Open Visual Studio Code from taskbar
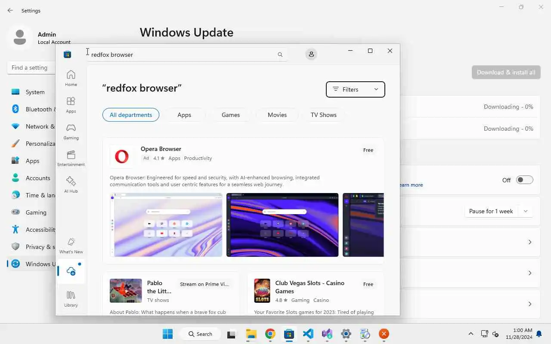551x344 pixels. pyautogui.click(x=308, y=334)
